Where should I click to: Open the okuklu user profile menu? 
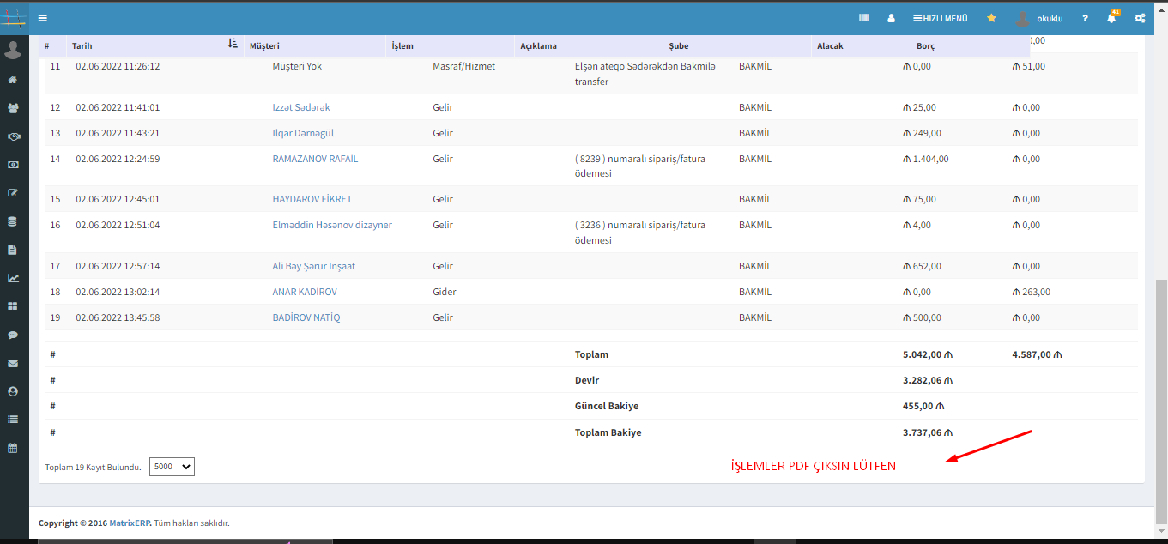click(x=1040, y=18)
